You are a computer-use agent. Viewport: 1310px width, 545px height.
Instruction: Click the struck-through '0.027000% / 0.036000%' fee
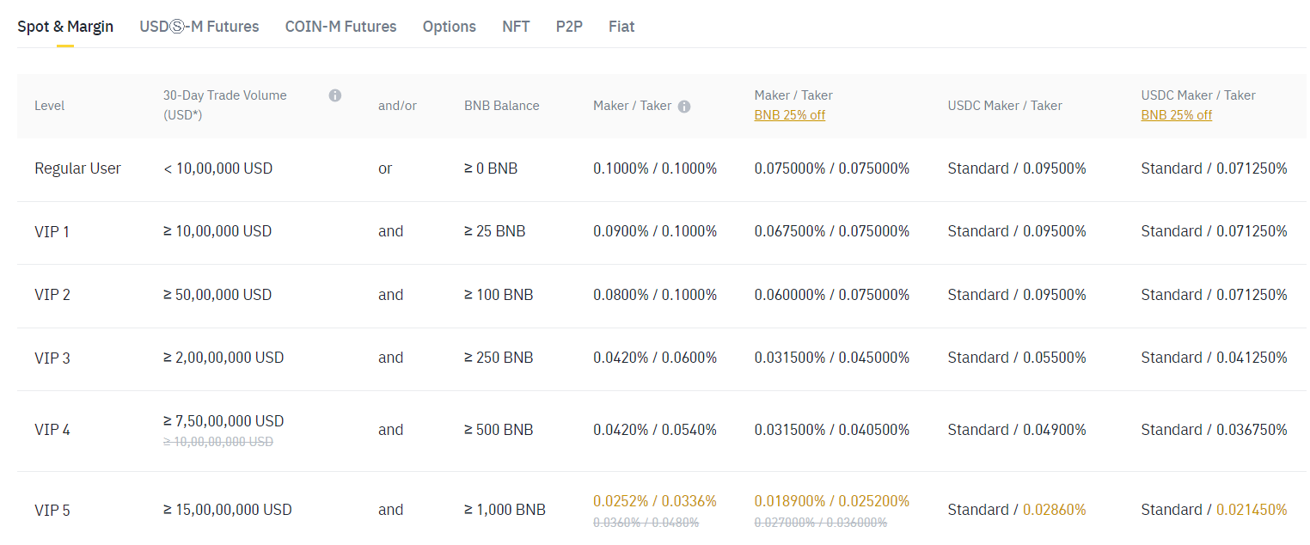(821, 522)
